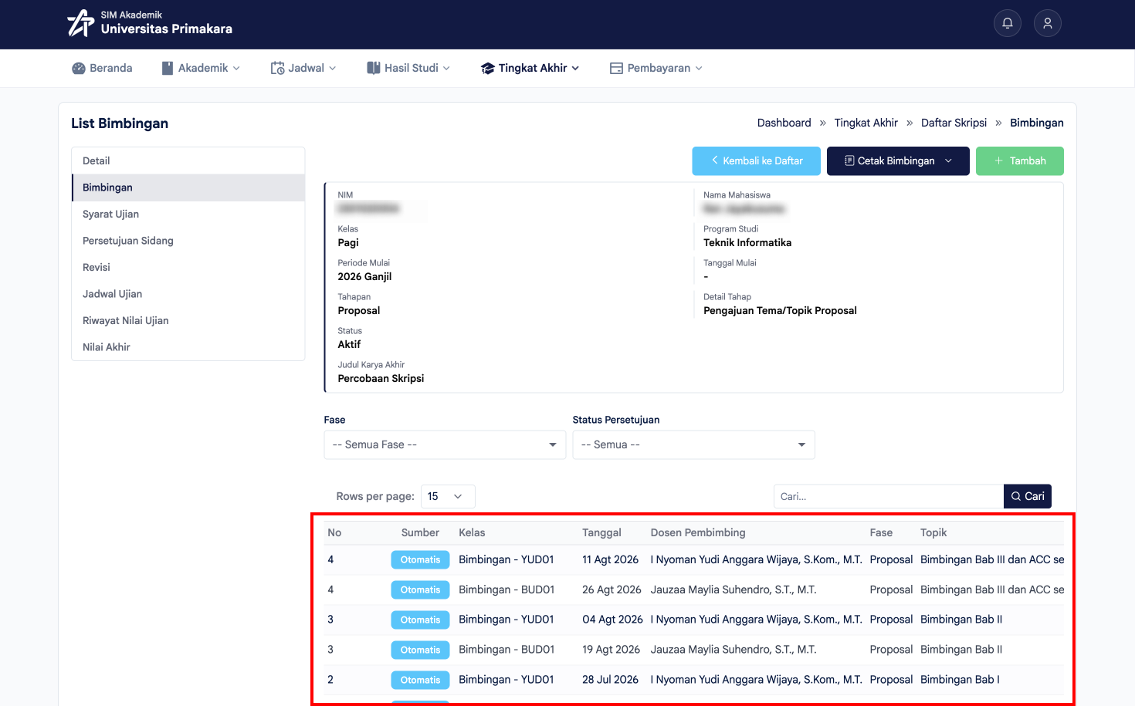Open the user profile icon
Viewport: 1135px width, 706px height.
click(1048, 23)
